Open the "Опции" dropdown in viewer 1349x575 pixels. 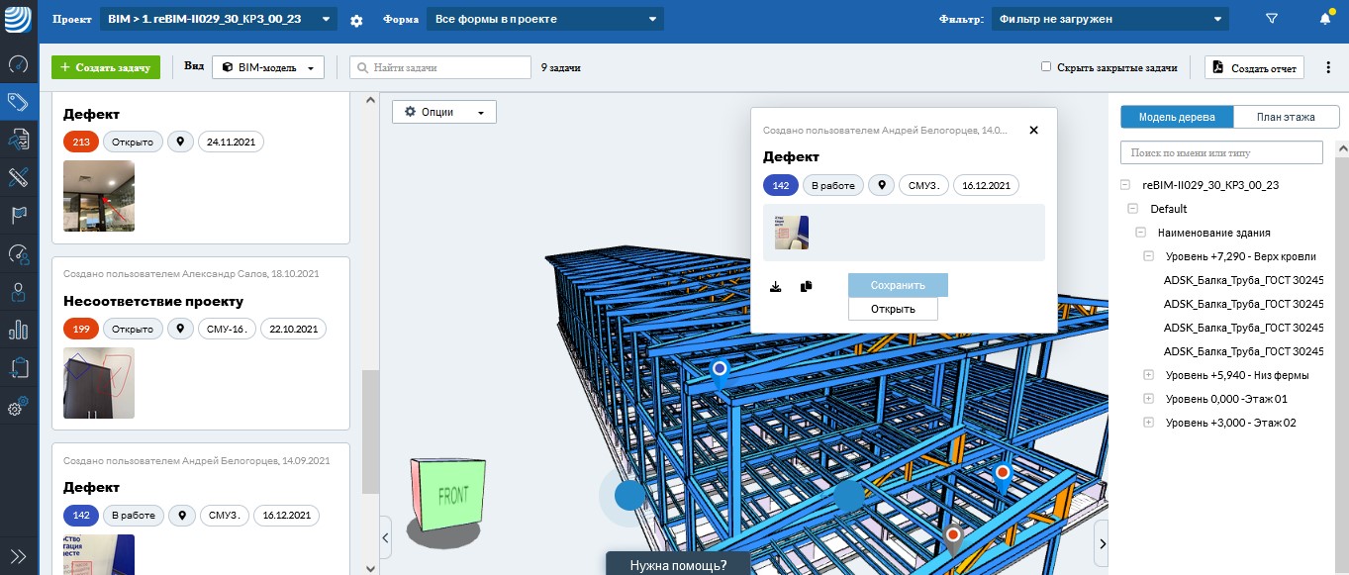[444, 112]
